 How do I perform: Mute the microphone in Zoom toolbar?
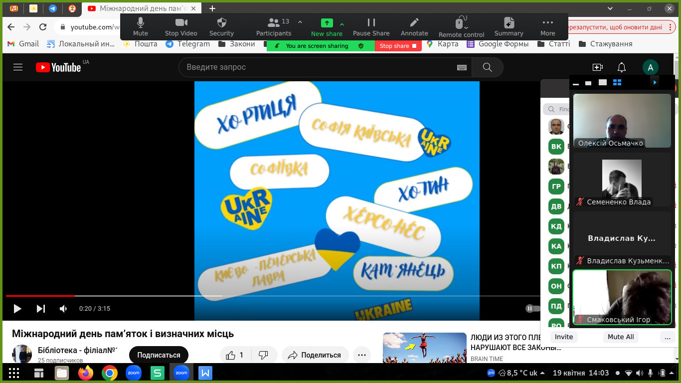coord(141,23)
